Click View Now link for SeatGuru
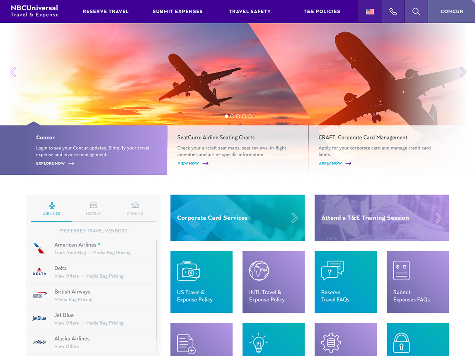 point(188,164)
